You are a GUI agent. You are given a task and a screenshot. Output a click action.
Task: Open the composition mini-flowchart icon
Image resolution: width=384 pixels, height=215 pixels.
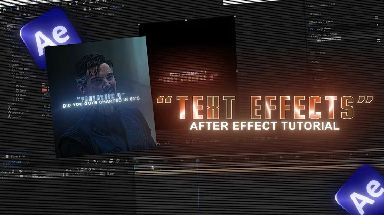click(x=87, y=161)
